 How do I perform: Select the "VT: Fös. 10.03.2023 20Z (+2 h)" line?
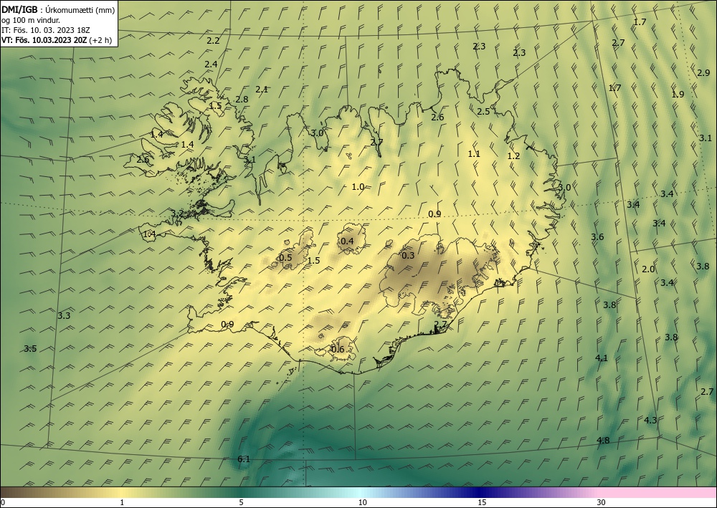[x=57, y=39]
